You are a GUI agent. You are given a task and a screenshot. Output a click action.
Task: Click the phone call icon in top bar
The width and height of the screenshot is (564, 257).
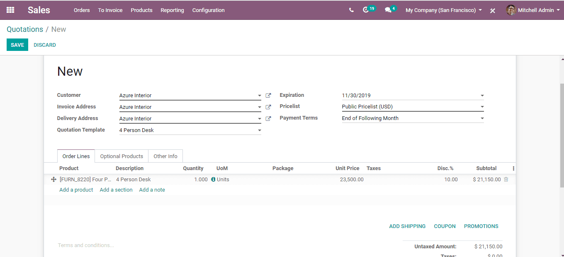click(x=352, y=9)
